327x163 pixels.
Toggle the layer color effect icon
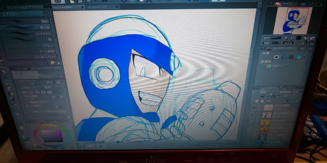click(299, 57)
